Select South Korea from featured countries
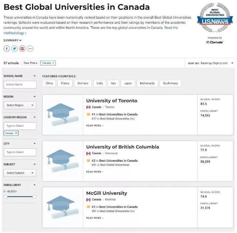The image size is (237, 233). (170, 83)
